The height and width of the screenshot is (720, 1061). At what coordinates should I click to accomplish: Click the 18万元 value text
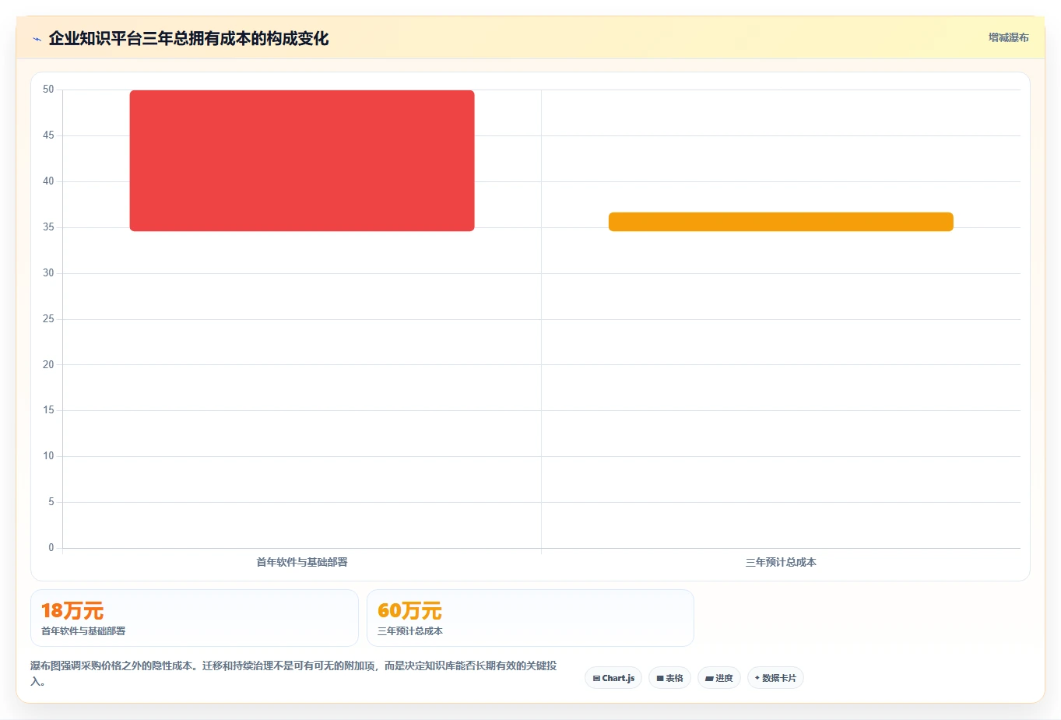pyautogui.click(x=72, y=611)
